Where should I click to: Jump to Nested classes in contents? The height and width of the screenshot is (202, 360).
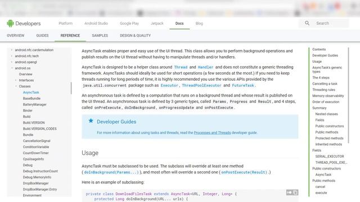click(326, 114)
